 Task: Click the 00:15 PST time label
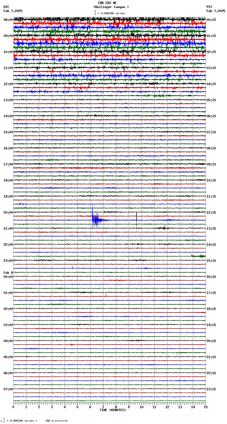click(x=211, y=20)
